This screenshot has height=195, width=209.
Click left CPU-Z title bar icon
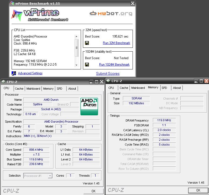(4, 82)
